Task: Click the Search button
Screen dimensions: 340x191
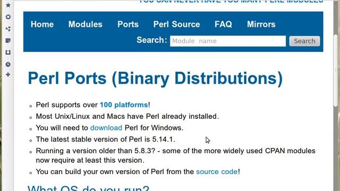Action: coord(304,41)
